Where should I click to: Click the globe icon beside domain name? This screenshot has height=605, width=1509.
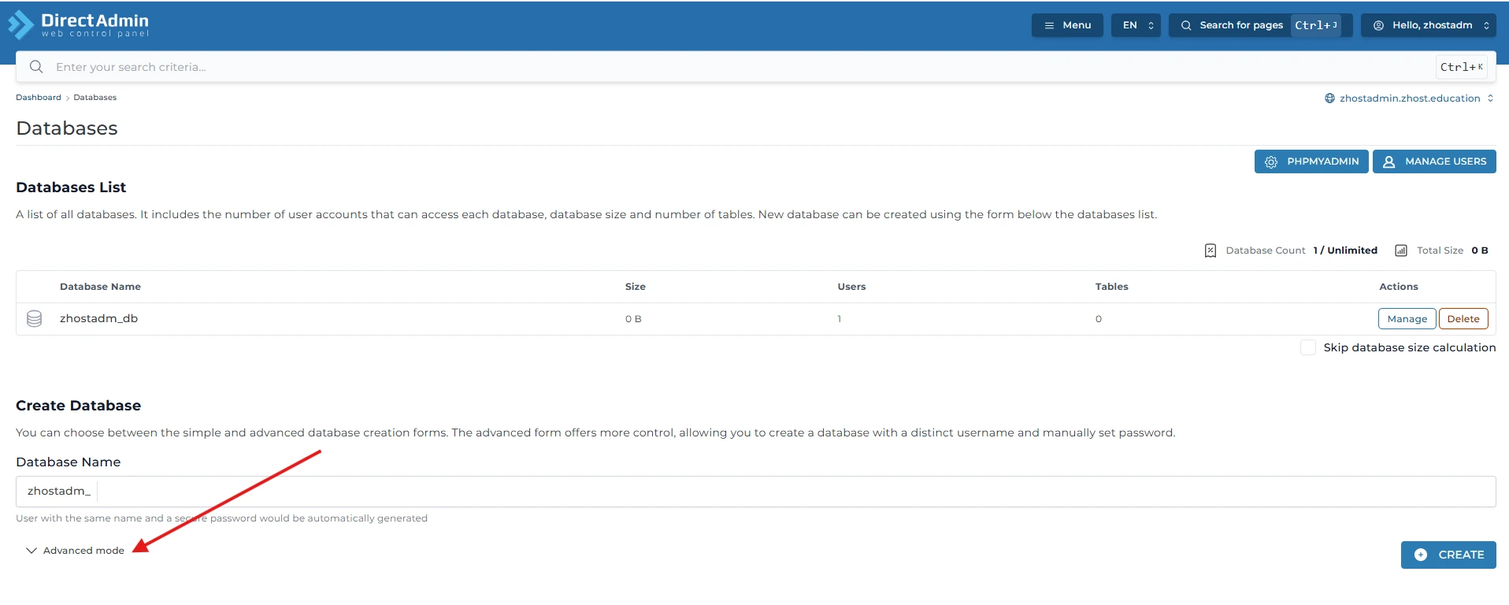(x=1329, y=98)
